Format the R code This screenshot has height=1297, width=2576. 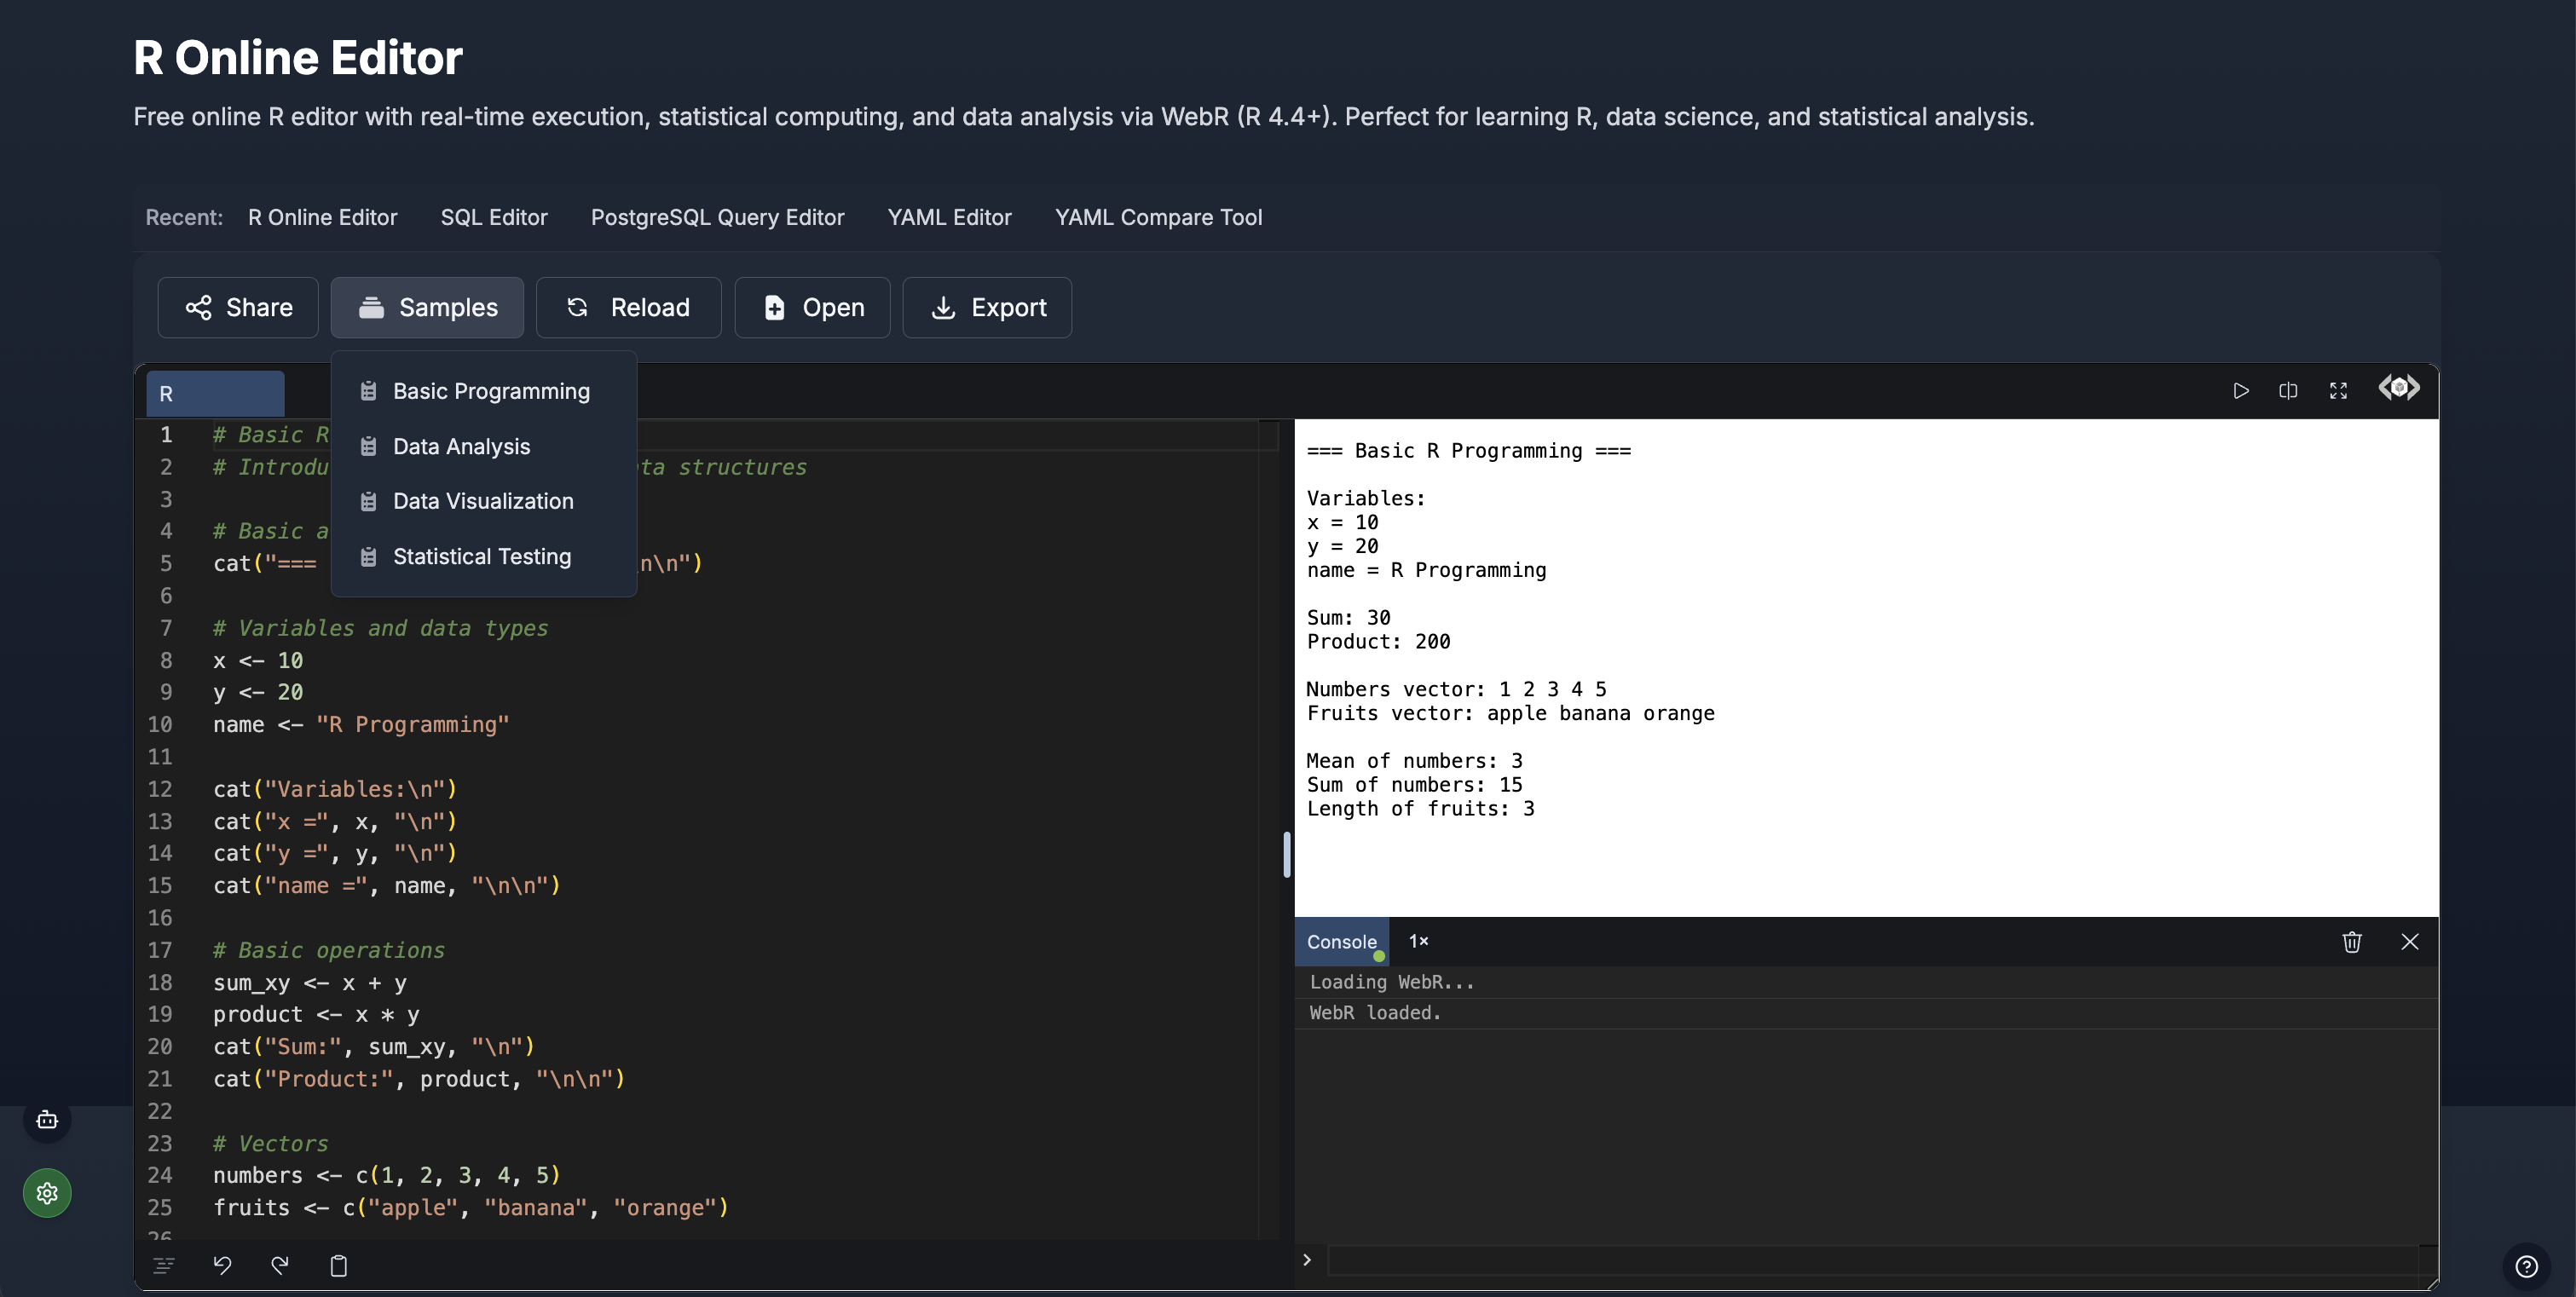click(x=164, y=1265)
